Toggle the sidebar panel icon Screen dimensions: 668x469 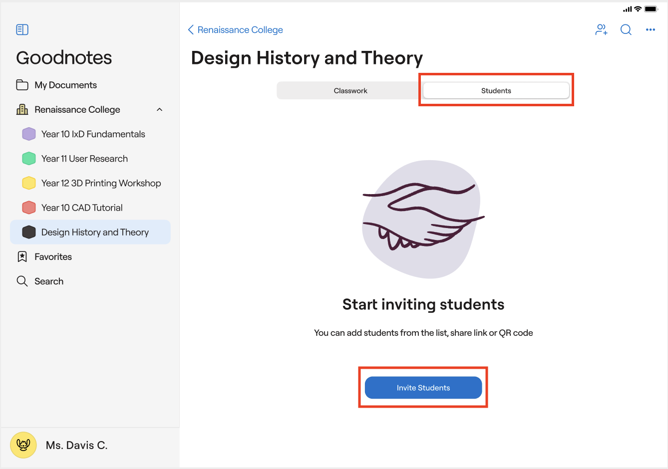click(x=22, y=30)
